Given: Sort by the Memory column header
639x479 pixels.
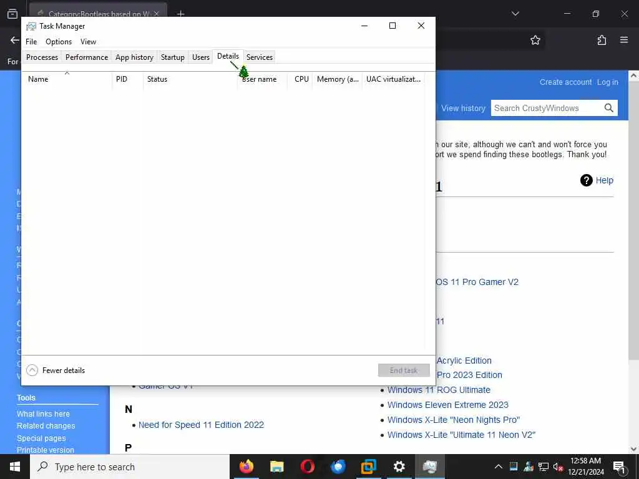Looking at the screenshot, I should pyautogui.click(x=338, y=79).
